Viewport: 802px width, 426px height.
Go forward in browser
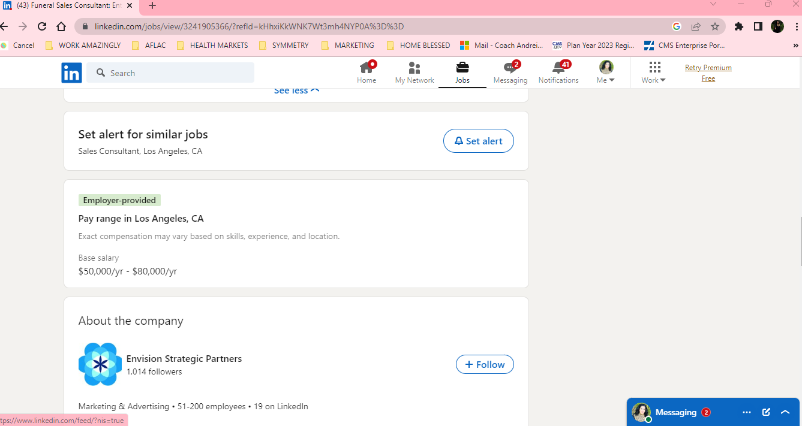(23, 26)
